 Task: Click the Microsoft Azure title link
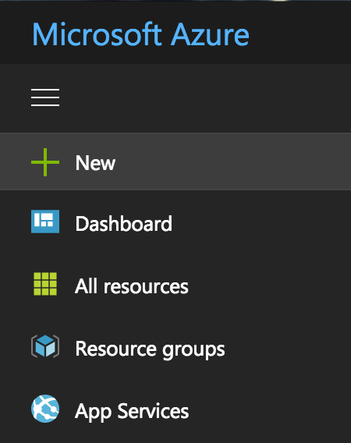point(140,34)
